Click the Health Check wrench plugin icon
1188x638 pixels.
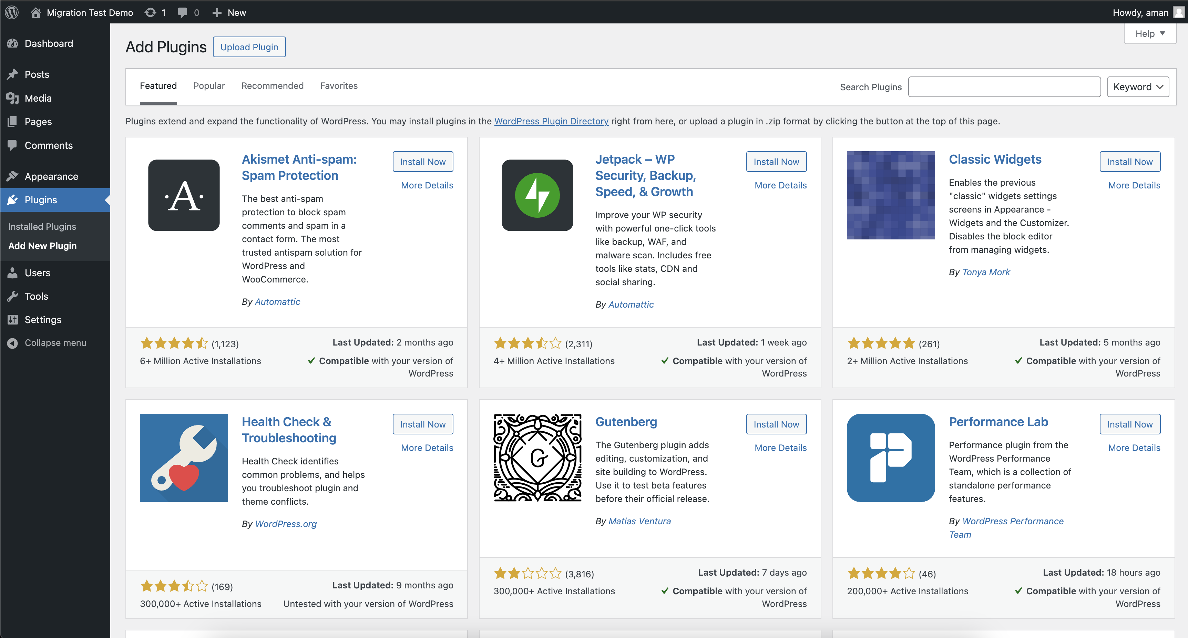tap(184, 457)
